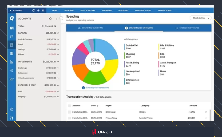Click the gear settings icon in the top bar
This screenshot has height=137, width=222.
43,11
